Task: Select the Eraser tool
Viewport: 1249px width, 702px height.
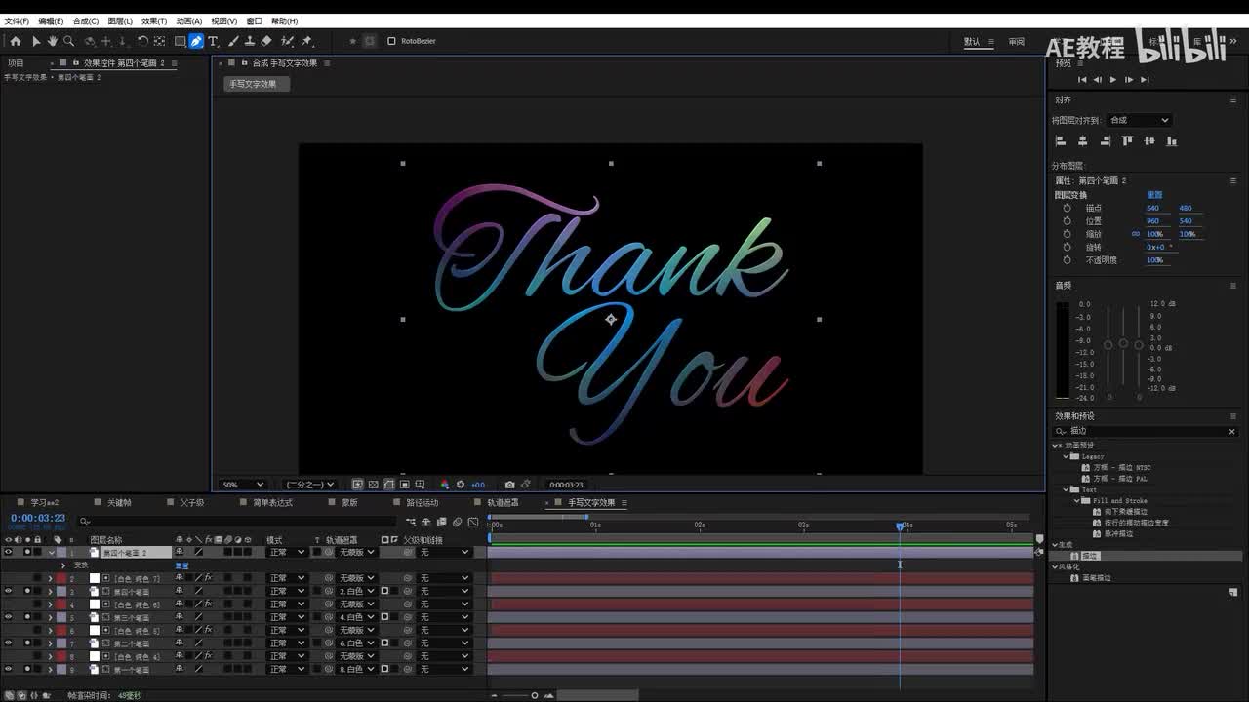Action: [x=266, y=41]
